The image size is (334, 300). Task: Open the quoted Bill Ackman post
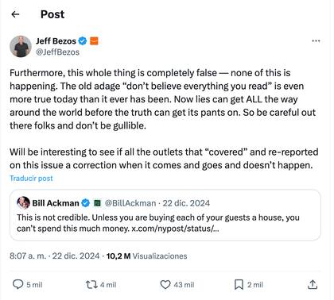[x=165, y=215]
